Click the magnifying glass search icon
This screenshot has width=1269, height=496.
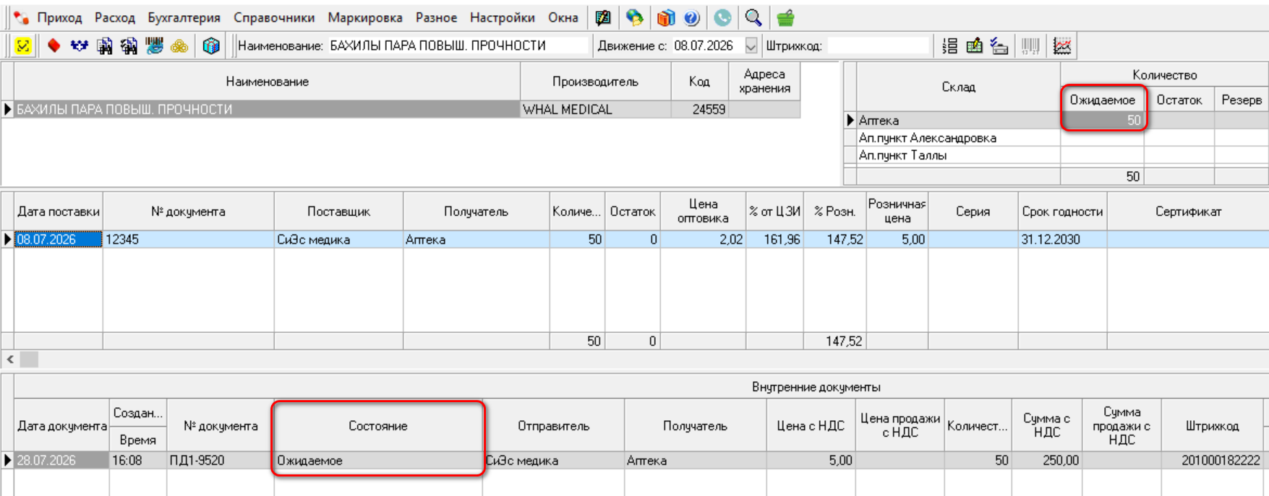pyautogui.click(x=753, y=17)
